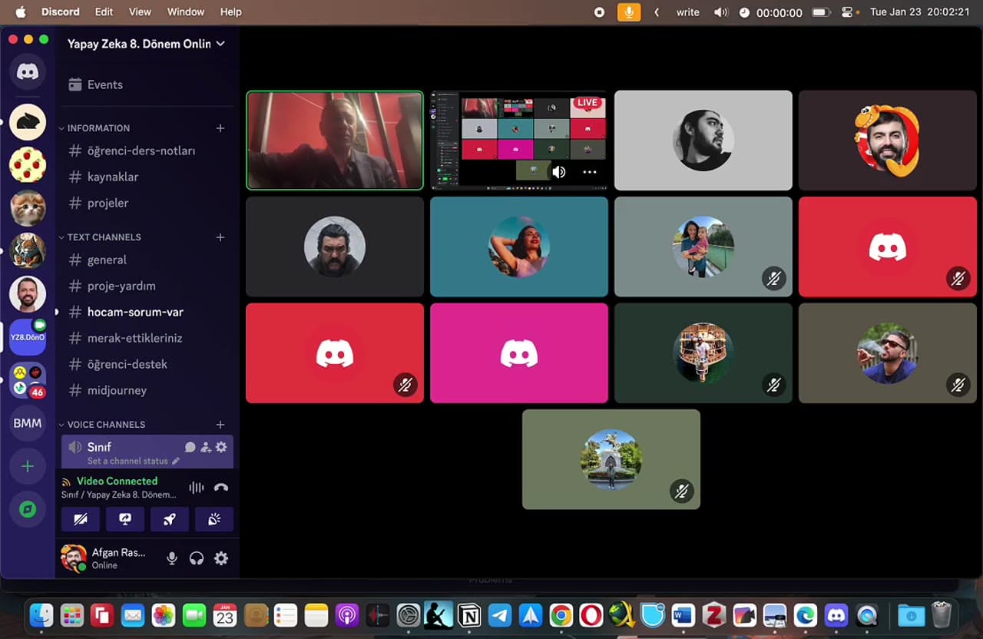
Task: Open the menu bar sound volume control
Action: click(720, 12)
